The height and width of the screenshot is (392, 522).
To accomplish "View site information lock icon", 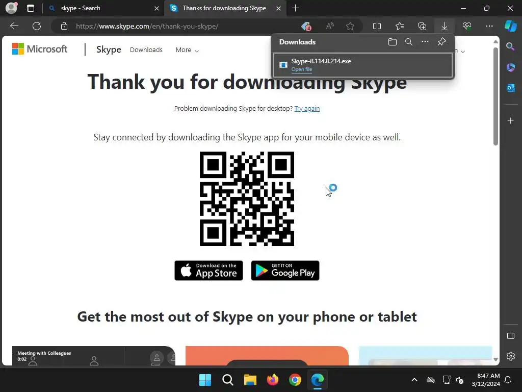I will point(64,26).
